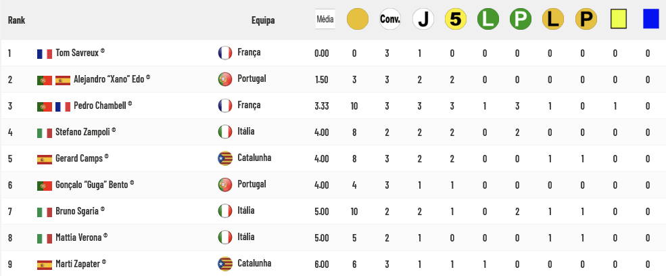666x276 pixels.
Task: Click the gold L column icon
Action: tap(553, 20)
